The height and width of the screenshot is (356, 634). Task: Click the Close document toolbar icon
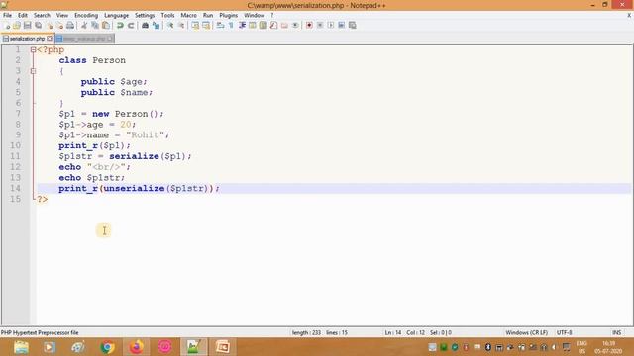[x=50, y=26]
